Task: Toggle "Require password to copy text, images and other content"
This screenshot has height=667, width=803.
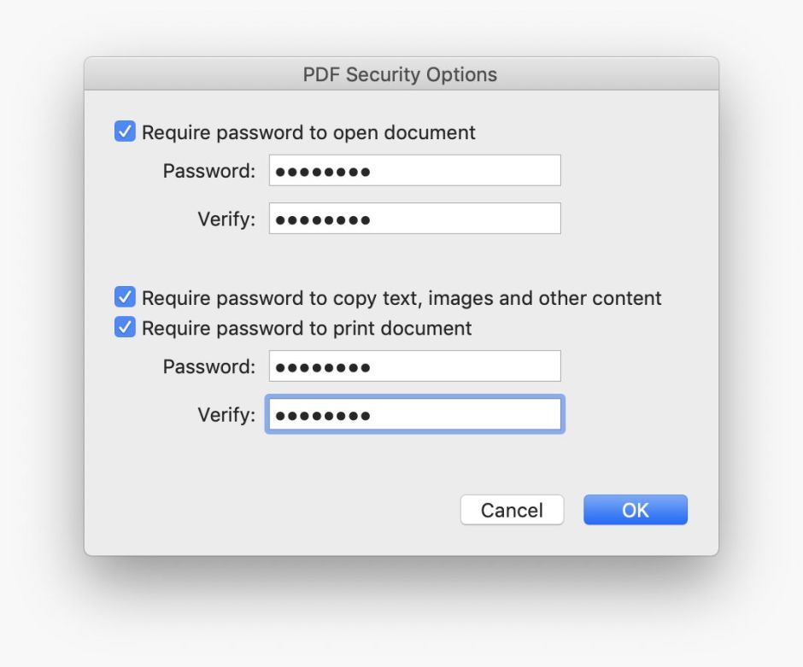Action: 125,297
